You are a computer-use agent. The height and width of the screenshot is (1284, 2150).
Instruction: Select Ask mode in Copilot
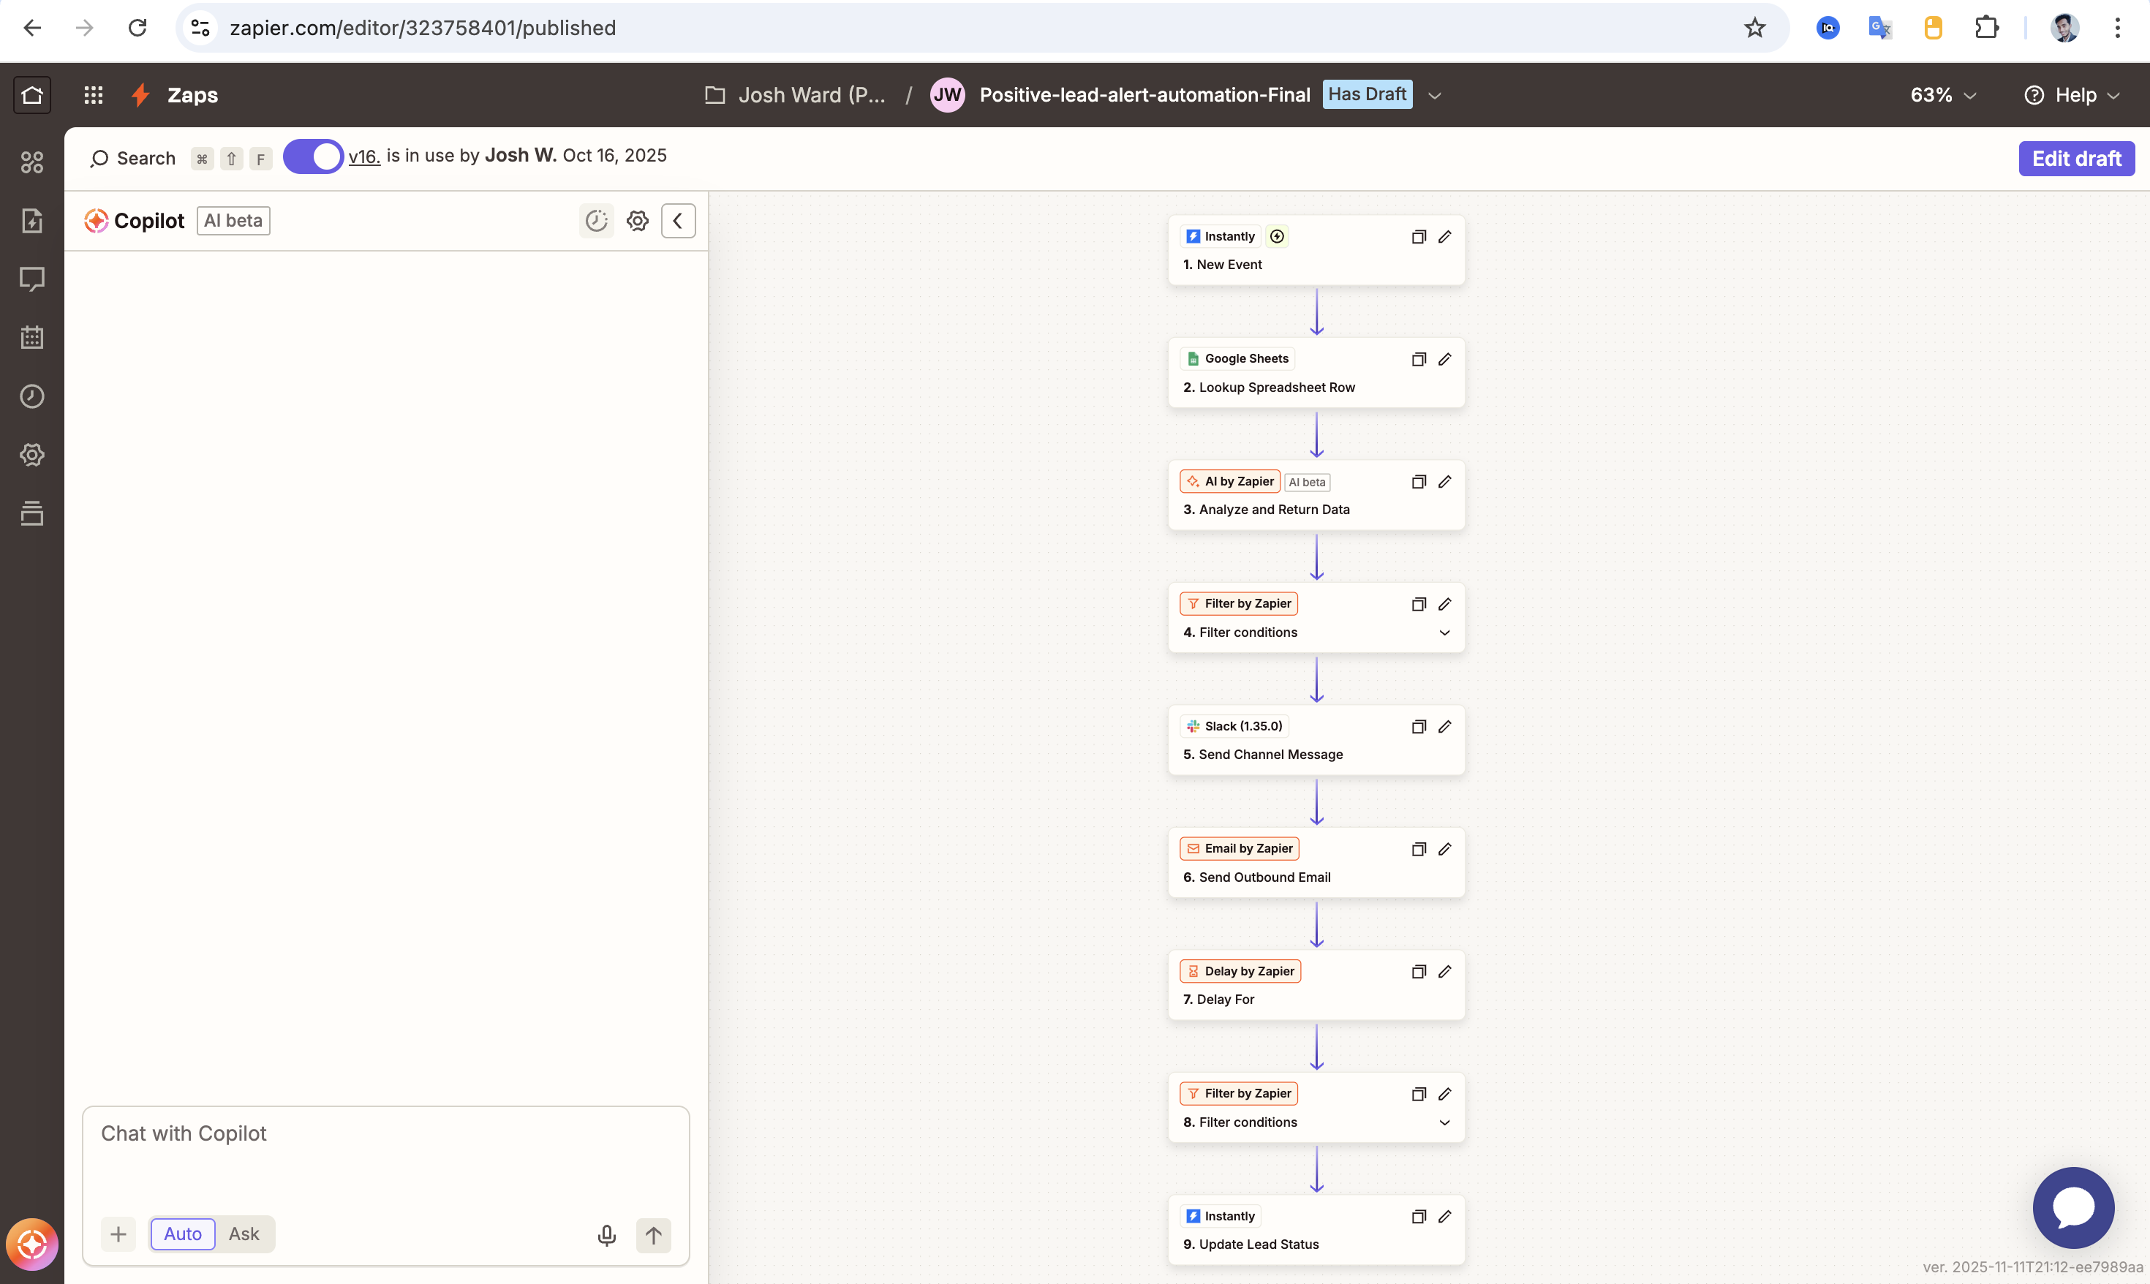pyautogui.click(x=244, y=1234)
